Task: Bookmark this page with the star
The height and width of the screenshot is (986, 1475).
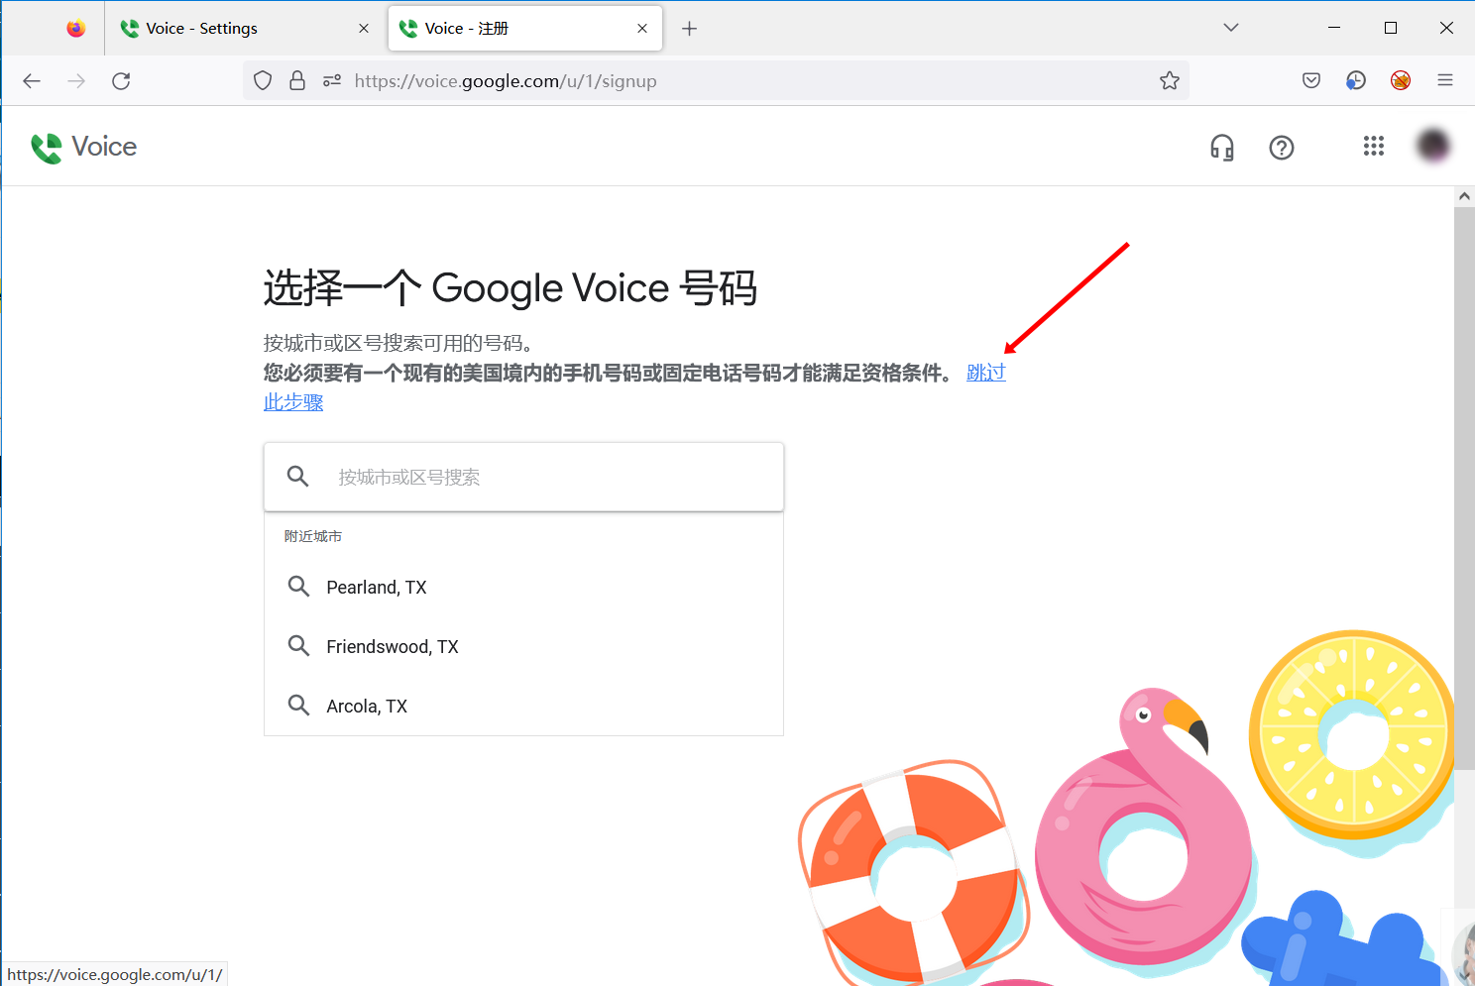Action: pos(1170,81)
